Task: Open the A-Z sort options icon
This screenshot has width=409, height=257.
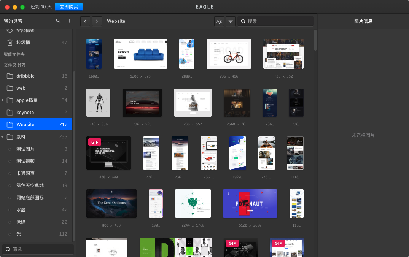Action: tap(219, 21)
